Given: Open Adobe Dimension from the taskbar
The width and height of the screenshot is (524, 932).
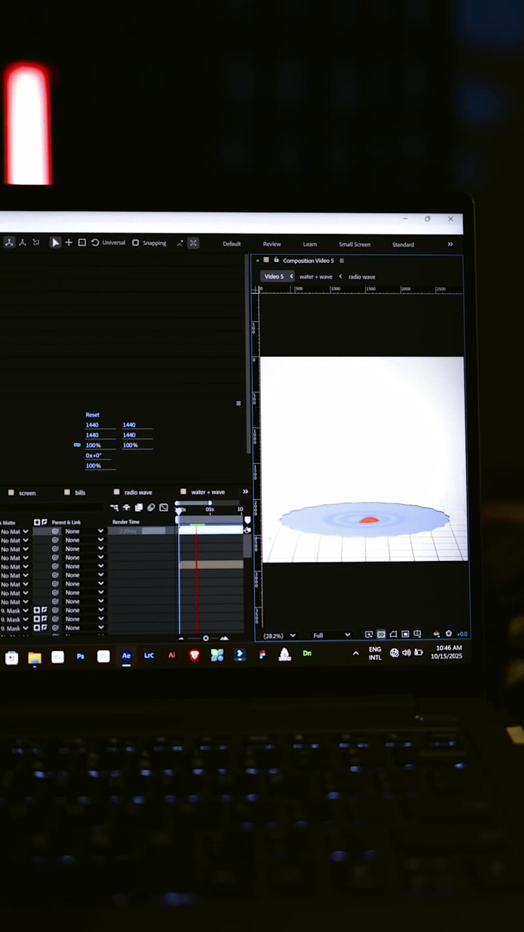Looking at the screenshot, I should pyautogui.click(x=307, y=653).
